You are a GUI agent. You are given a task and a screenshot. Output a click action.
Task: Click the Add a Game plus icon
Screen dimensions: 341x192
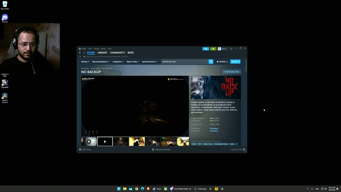click(x=80, y=150)
